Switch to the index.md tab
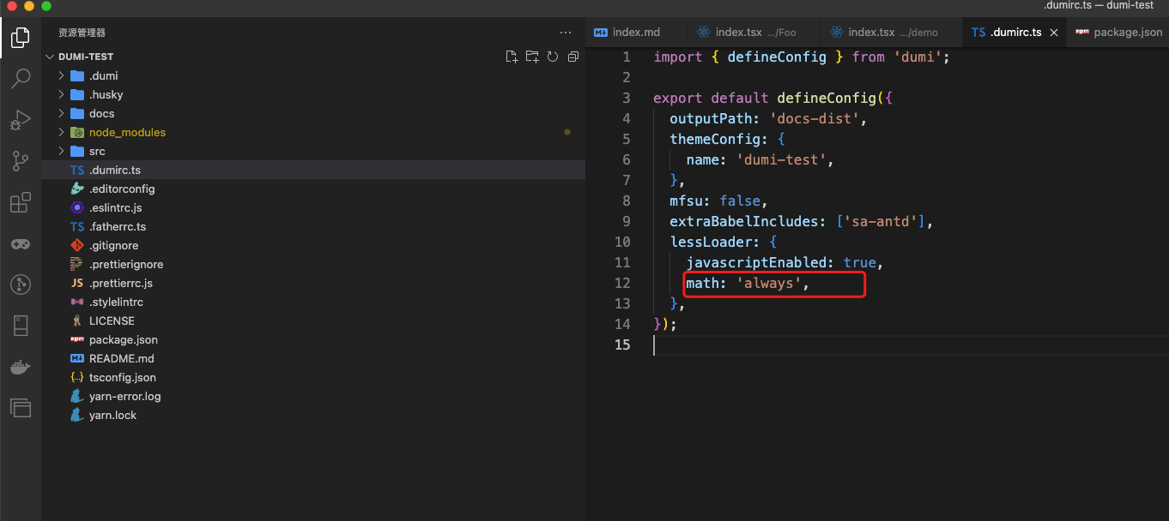The width and height of the screenshot is (1169, 521). tap(635, 32)
